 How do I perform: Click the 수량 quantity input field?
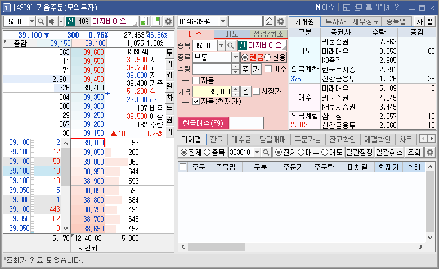point(213,69)
